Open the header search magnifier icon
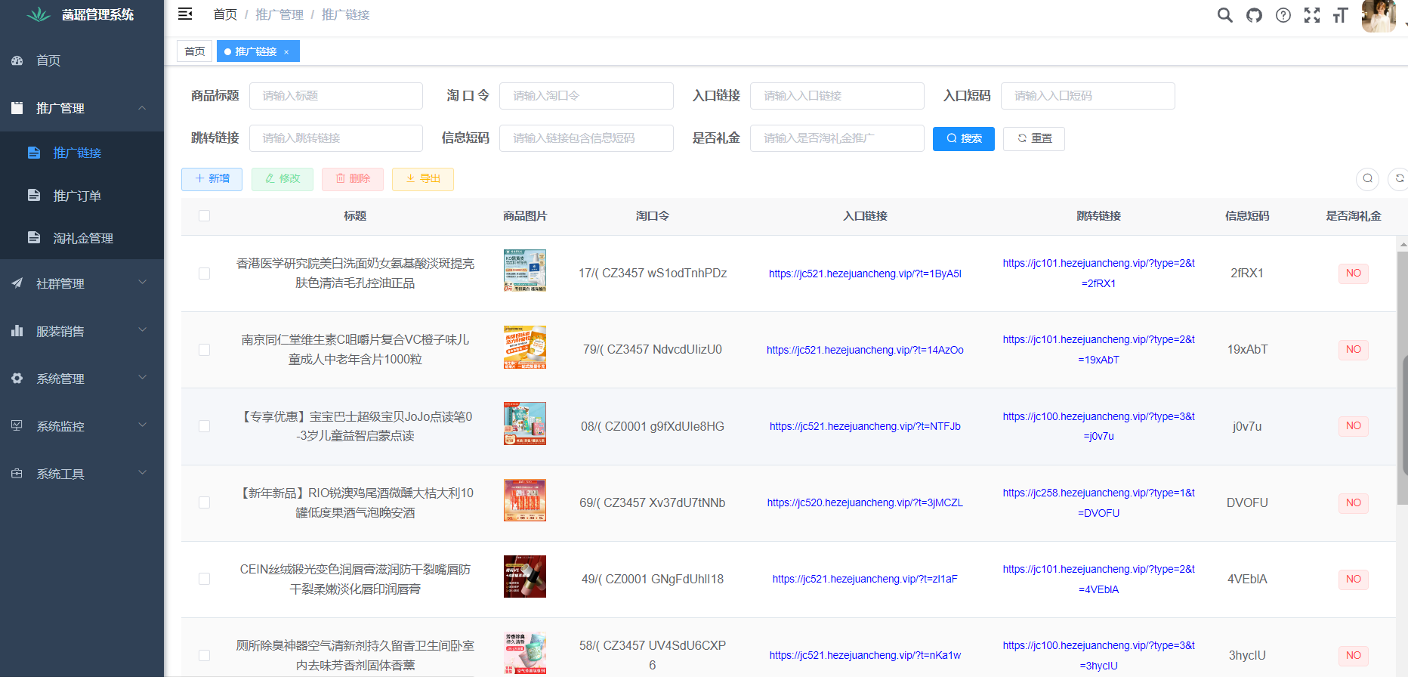This screenshot has width=1408, height=677. (x=1224, y=15)
